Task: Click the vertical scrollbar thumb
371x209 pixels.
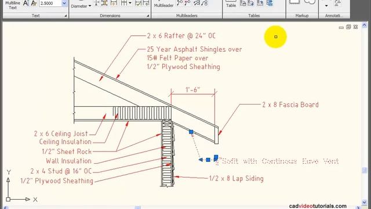Action: (x=365, y=170)
